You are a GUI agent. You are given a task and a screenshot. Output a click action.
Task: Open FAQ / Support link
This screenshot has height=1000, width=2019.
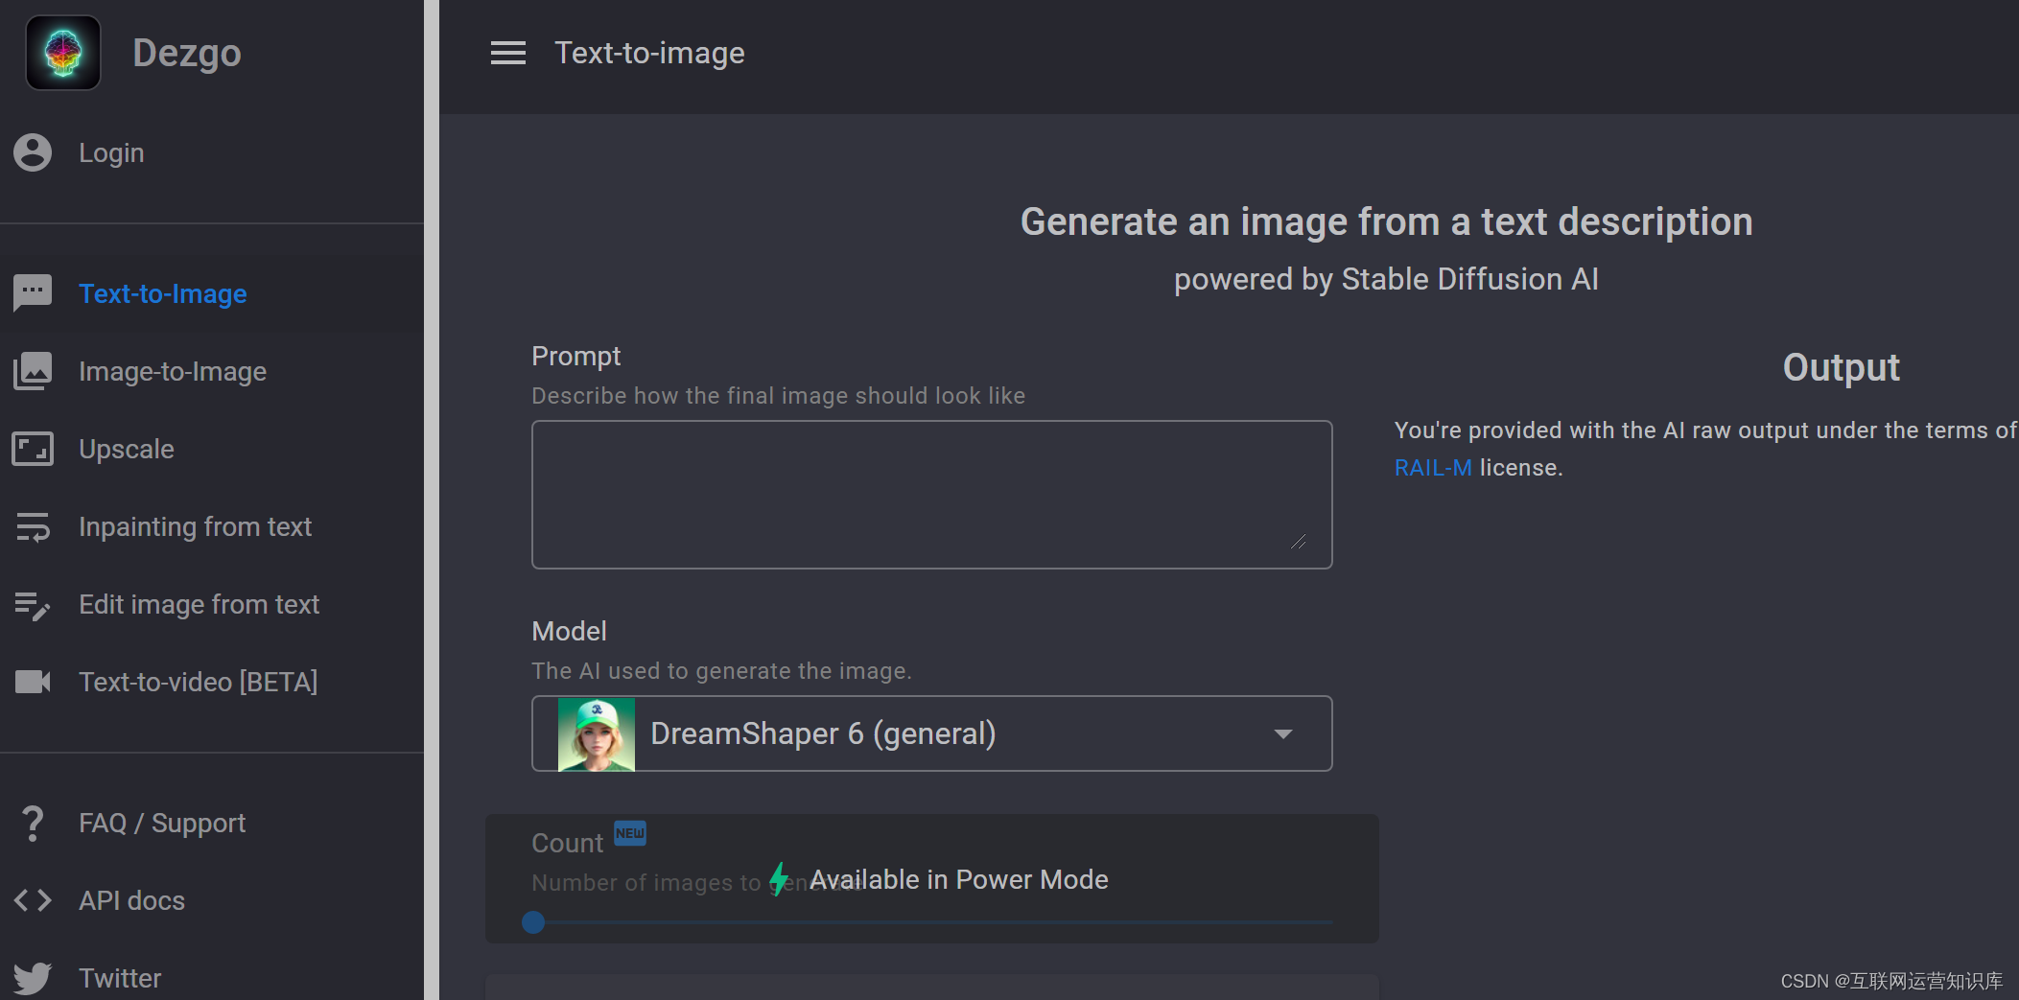point(212,823)
